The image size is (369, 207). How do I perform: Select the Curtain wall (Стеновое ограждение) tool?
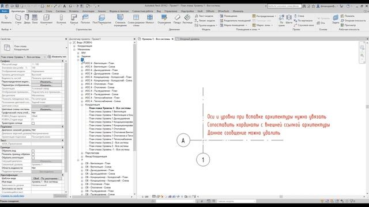coord(121,20)
